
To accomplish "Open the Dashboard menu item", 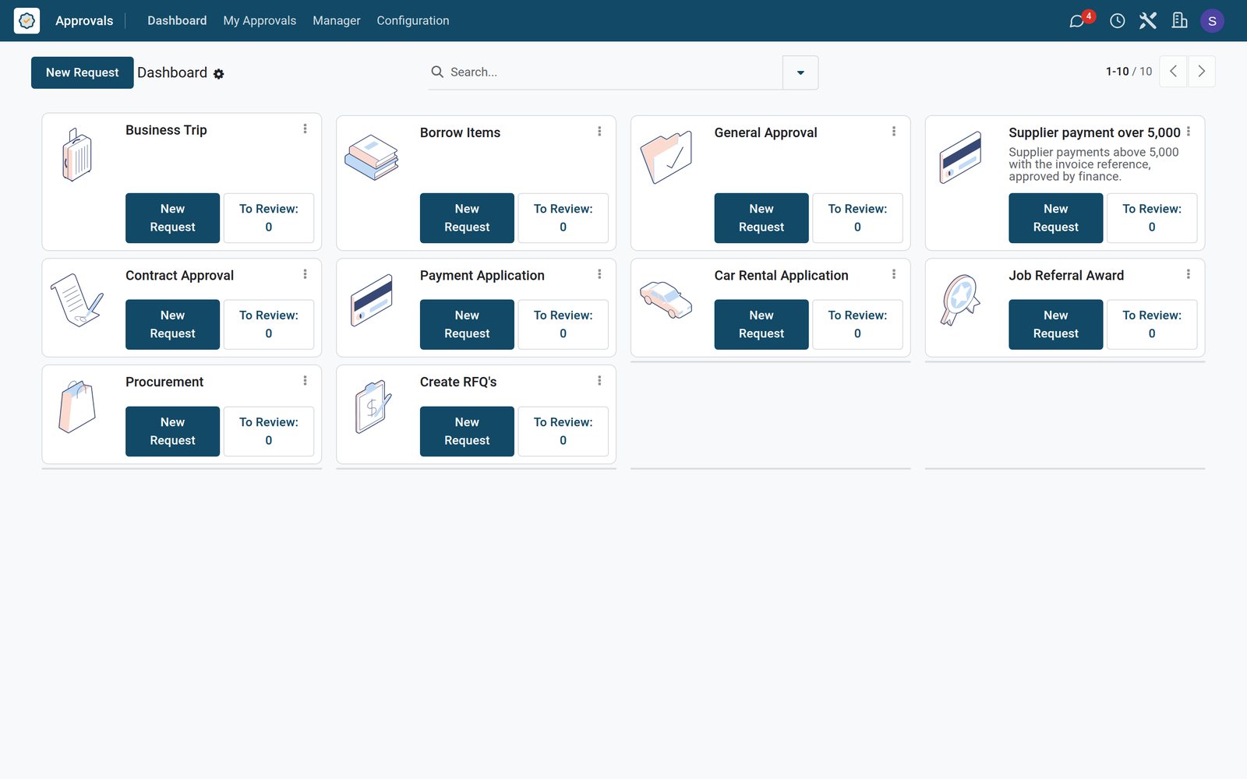I will pos(177,21).
